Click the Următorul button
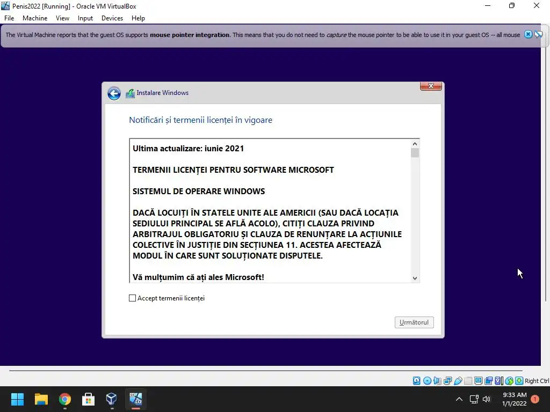 coord(414,322)
